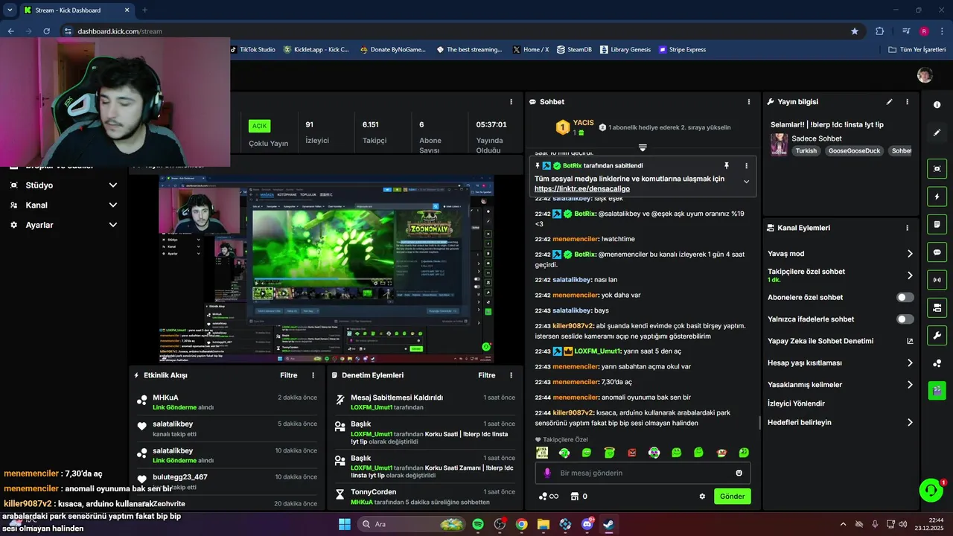953x536 pixels.
Task: Open the TikTok Studio bookmark
Action: [x=252, y=50]
